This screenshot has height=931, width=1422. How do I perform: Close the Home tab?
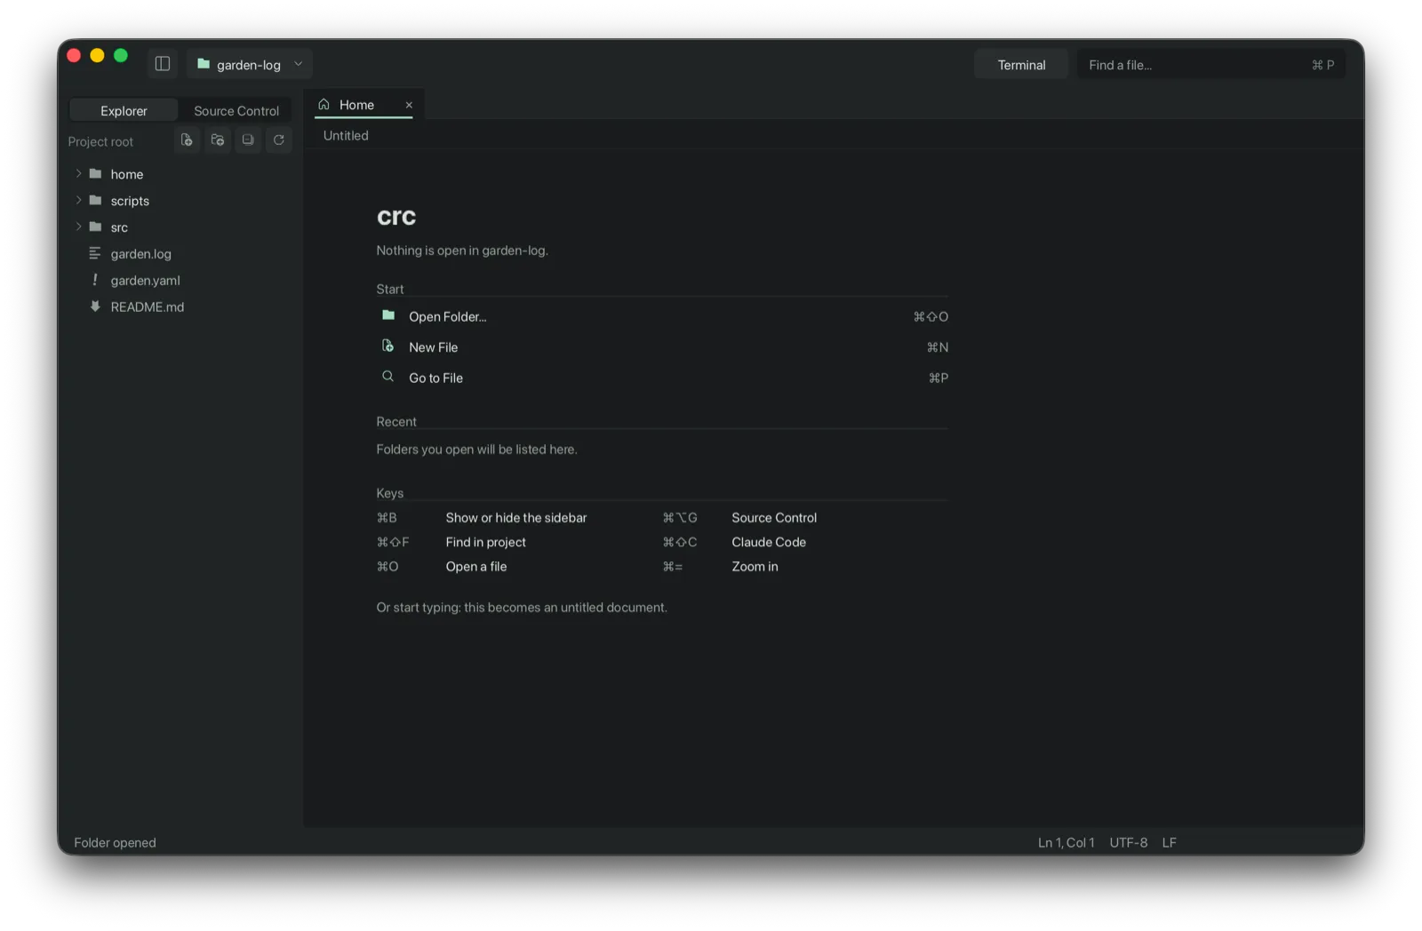pos(409,105)
